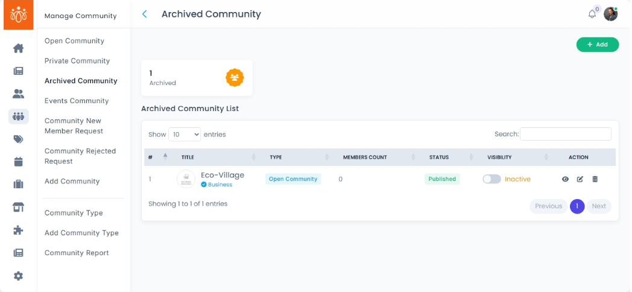The height and width of the screenshot is (292, 632).
Task: Go to pagination page 1 button
Action: coord(577,206)
